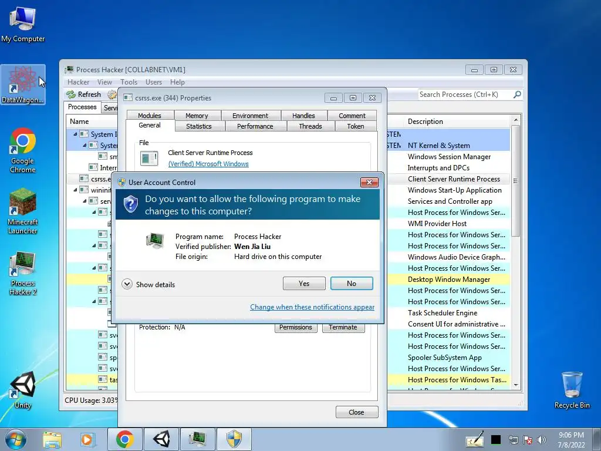Close the User Account Control dialog
Screen dimensions: 601x451
(x=370, y=182)
